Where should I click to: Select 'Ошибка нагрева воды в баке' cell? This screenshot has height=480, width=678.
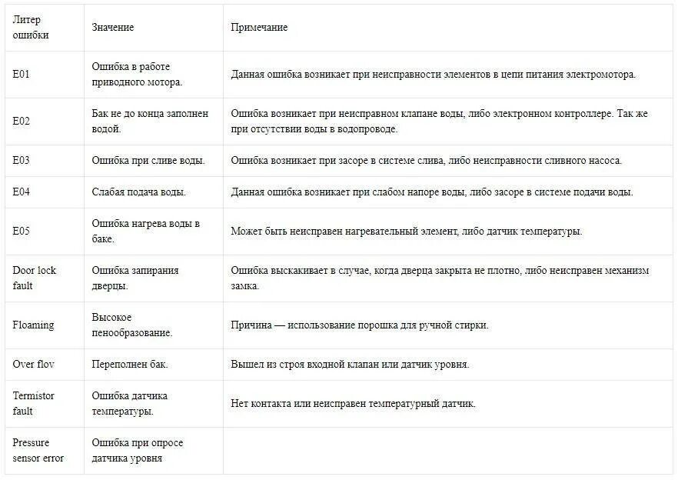[154, 232]
